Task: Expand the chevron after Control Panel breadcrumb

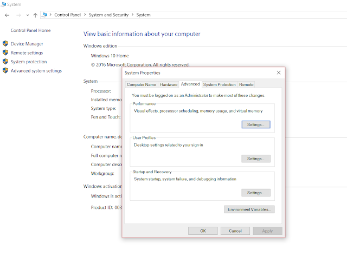Action: click(x=85, y=15)
